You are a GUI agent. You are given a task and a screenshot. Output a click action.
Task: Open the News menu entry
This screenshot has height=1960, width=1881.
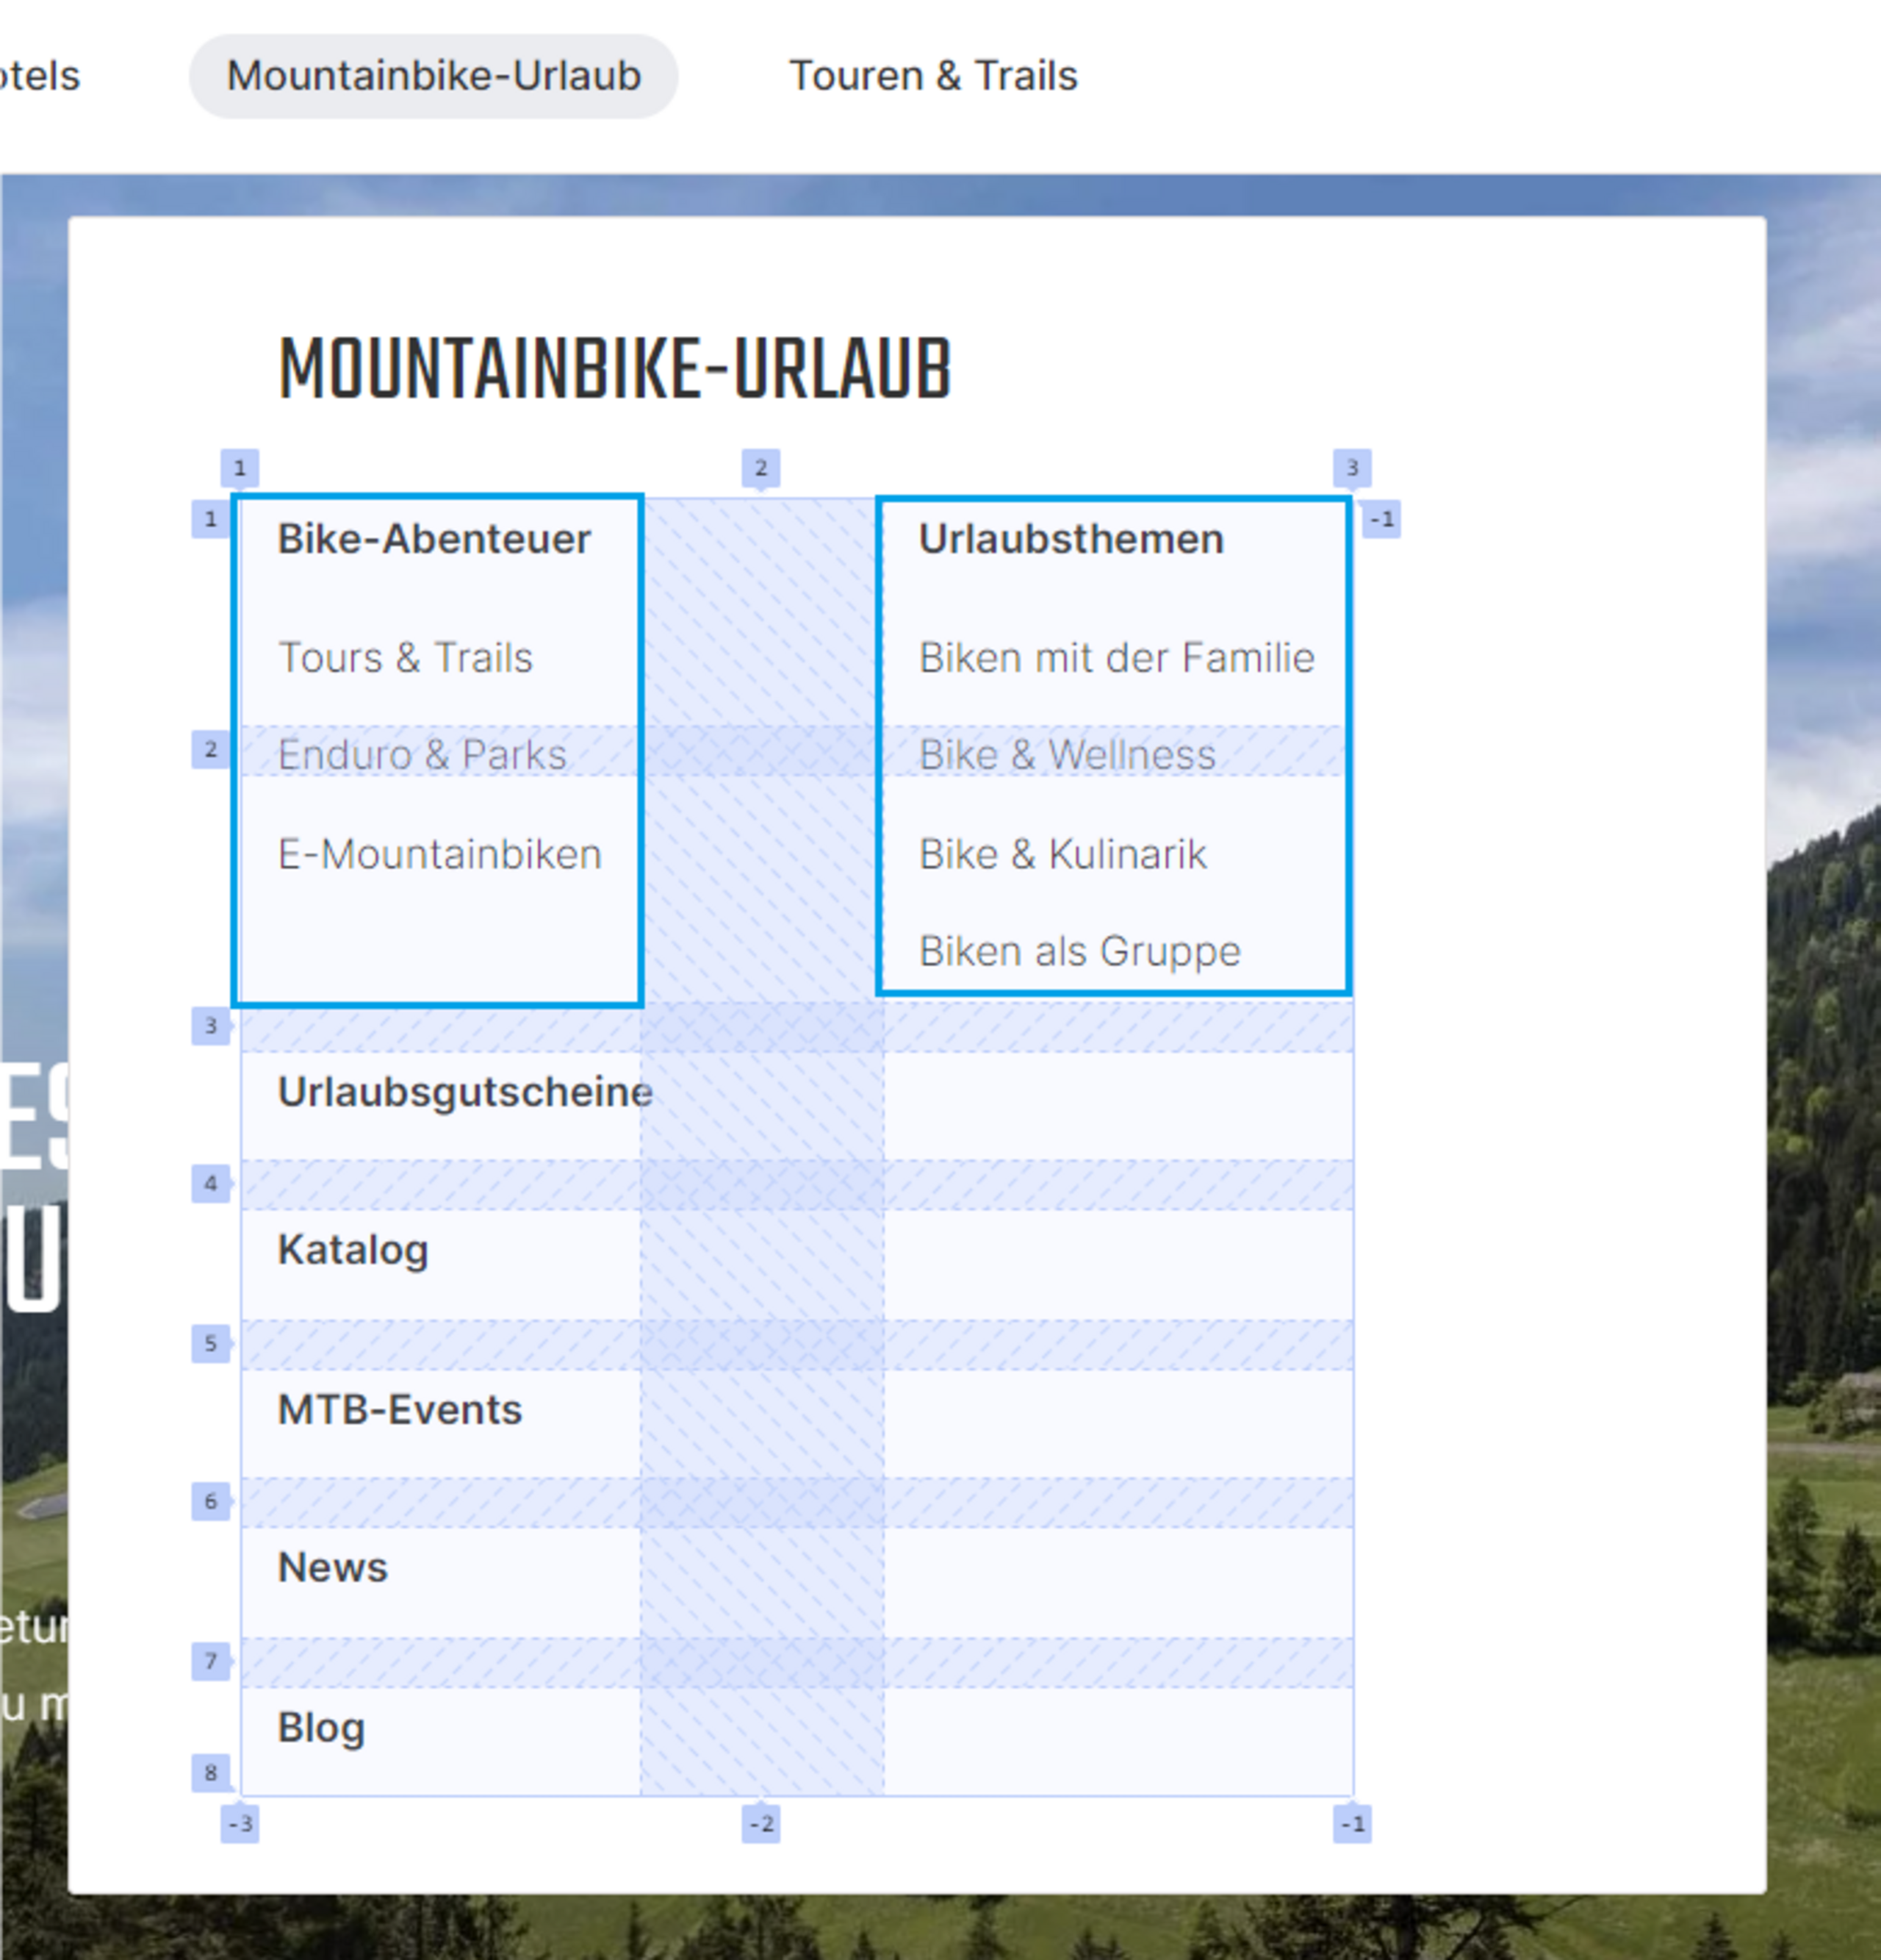332,1568
